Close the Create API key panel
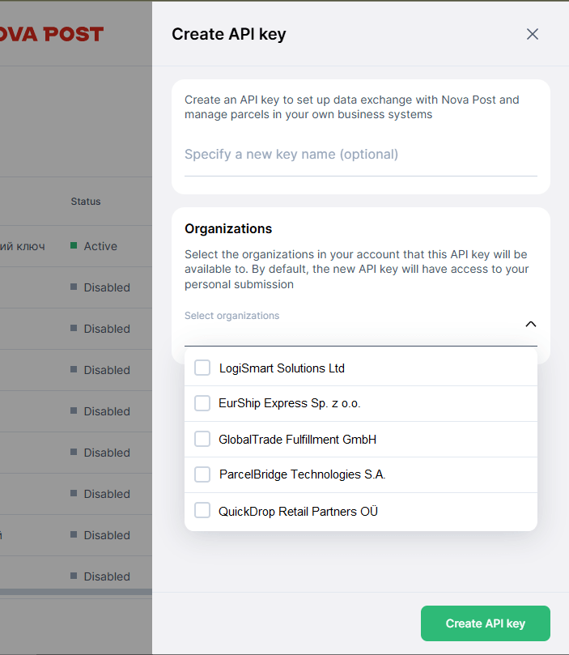569x655 pixels. [533, 34]
